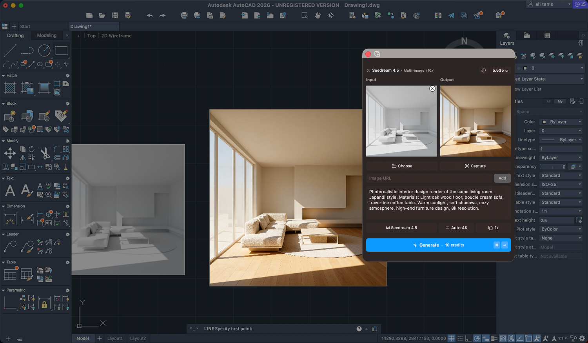Switch to the Modeling tab
Image resolution: width=588 pixels, height=343 pixels.
click(x=46, y=35)
